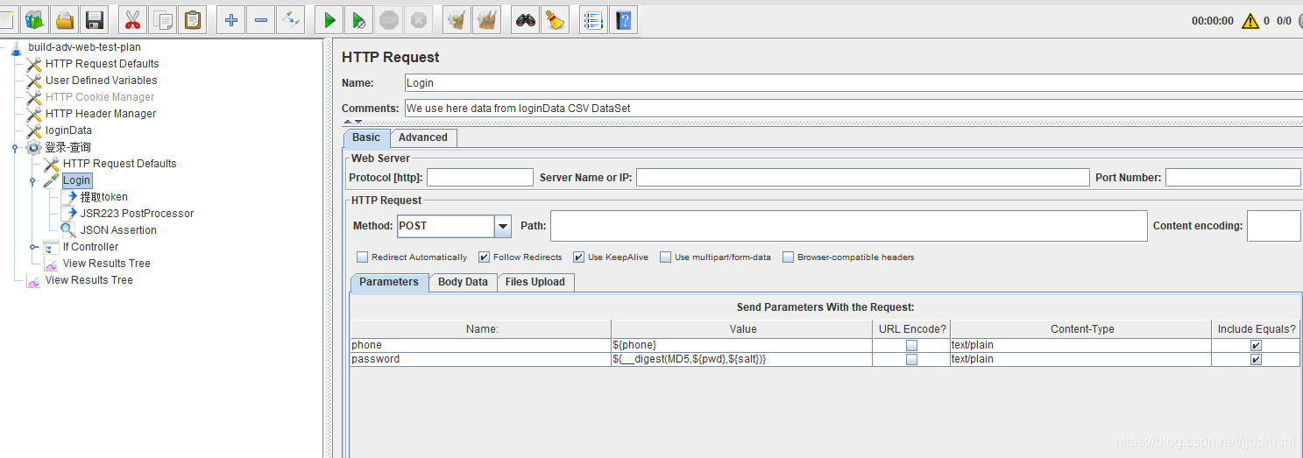Expand the If Controller tree node
This screenshot has width=1303, height=458.
click(x=33, y=247)
